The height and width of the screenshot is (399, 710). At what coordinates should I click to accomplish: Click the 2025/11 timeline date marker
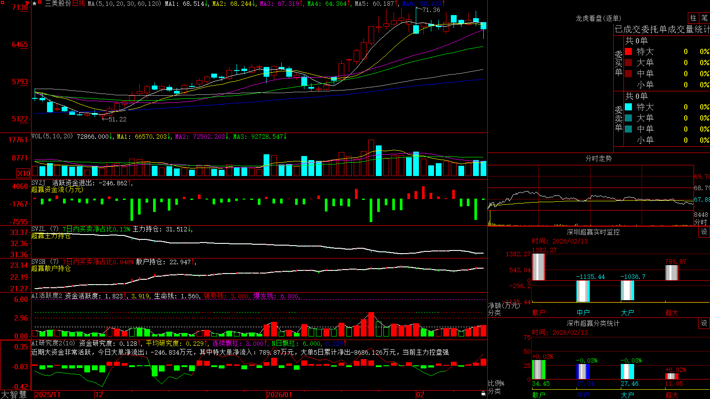47,395
